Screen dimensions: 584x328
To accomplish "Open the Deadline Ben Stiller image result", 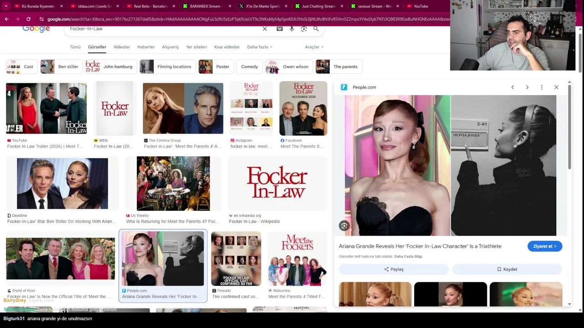I will 63,183.
